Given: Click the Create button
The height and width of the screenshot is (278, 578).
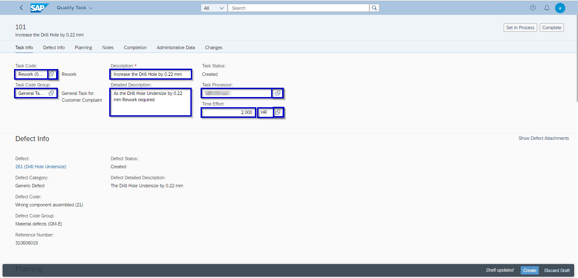Looking at the screenshot, I should [530, 270].
